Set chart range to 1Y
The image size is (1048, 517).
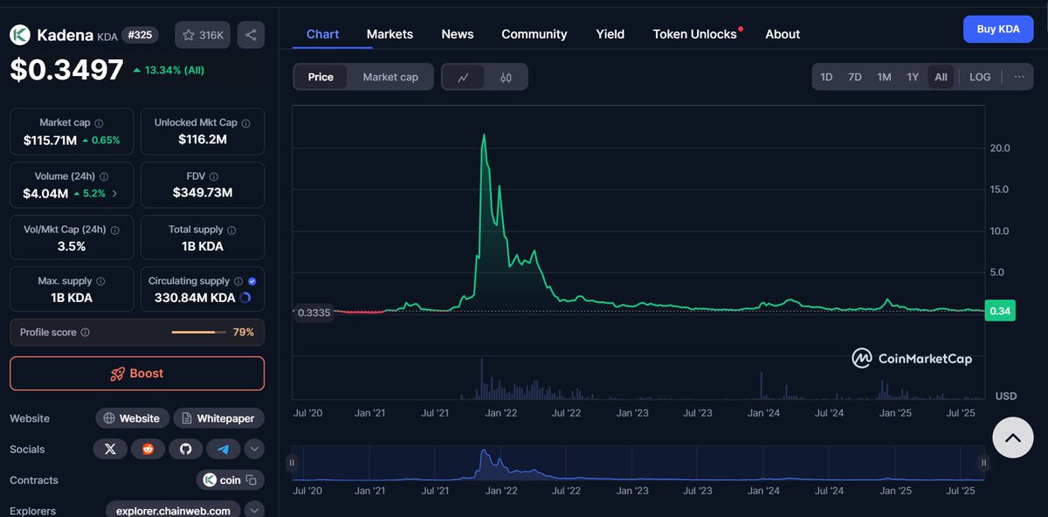[913, 77]
